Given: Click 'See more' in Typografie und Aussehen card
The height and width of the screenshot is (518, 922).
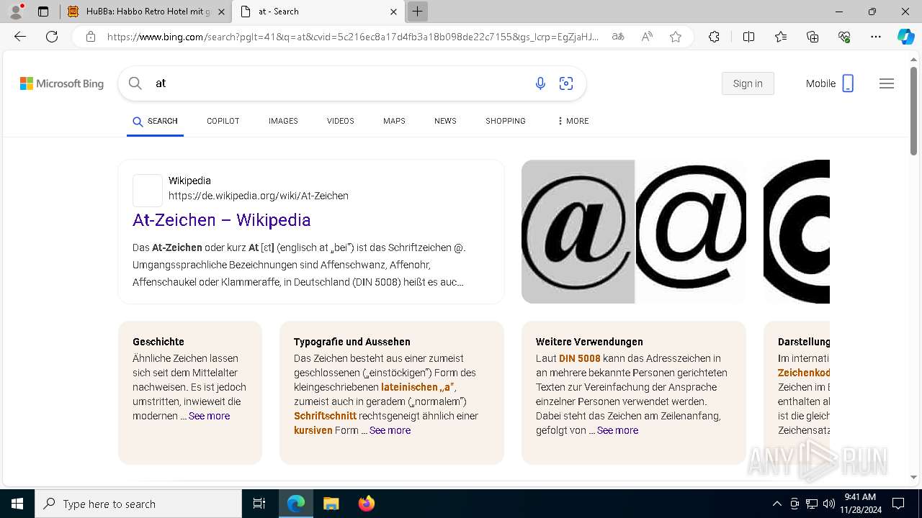Looking at the screenshot, I should pos(390,430).
